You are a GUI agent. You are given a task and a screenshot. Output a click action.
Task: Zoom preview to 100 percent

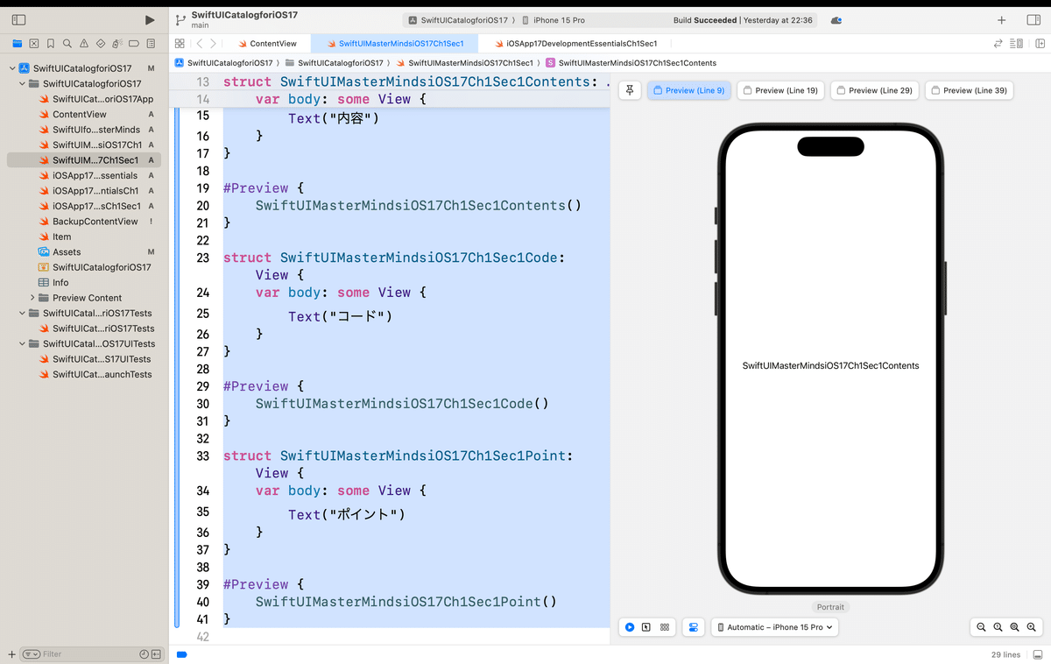click(x=998, y=627)
